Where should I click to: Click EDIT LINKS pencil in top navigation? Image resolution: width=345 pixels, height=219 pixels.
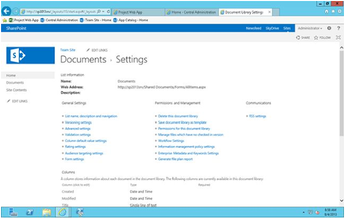click(x=97, y=50)
